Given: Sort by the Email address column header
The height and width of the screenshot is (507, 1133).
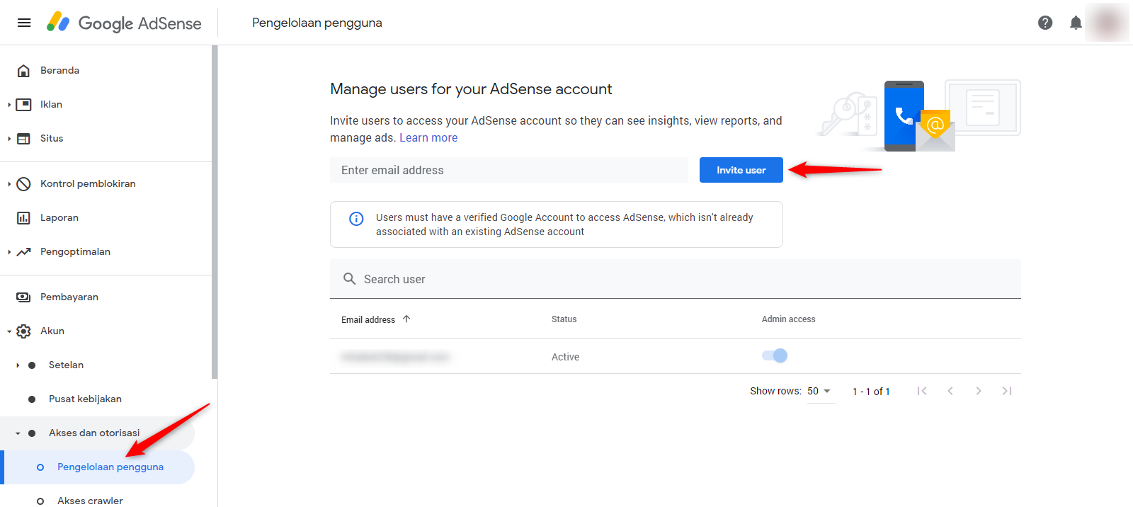Looking at the screenshot, I should (368, 320).
